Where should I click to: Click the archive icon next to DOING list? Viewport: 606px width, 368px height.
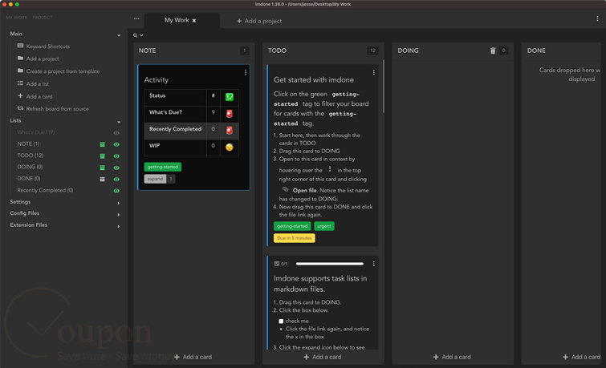[103, 168]
